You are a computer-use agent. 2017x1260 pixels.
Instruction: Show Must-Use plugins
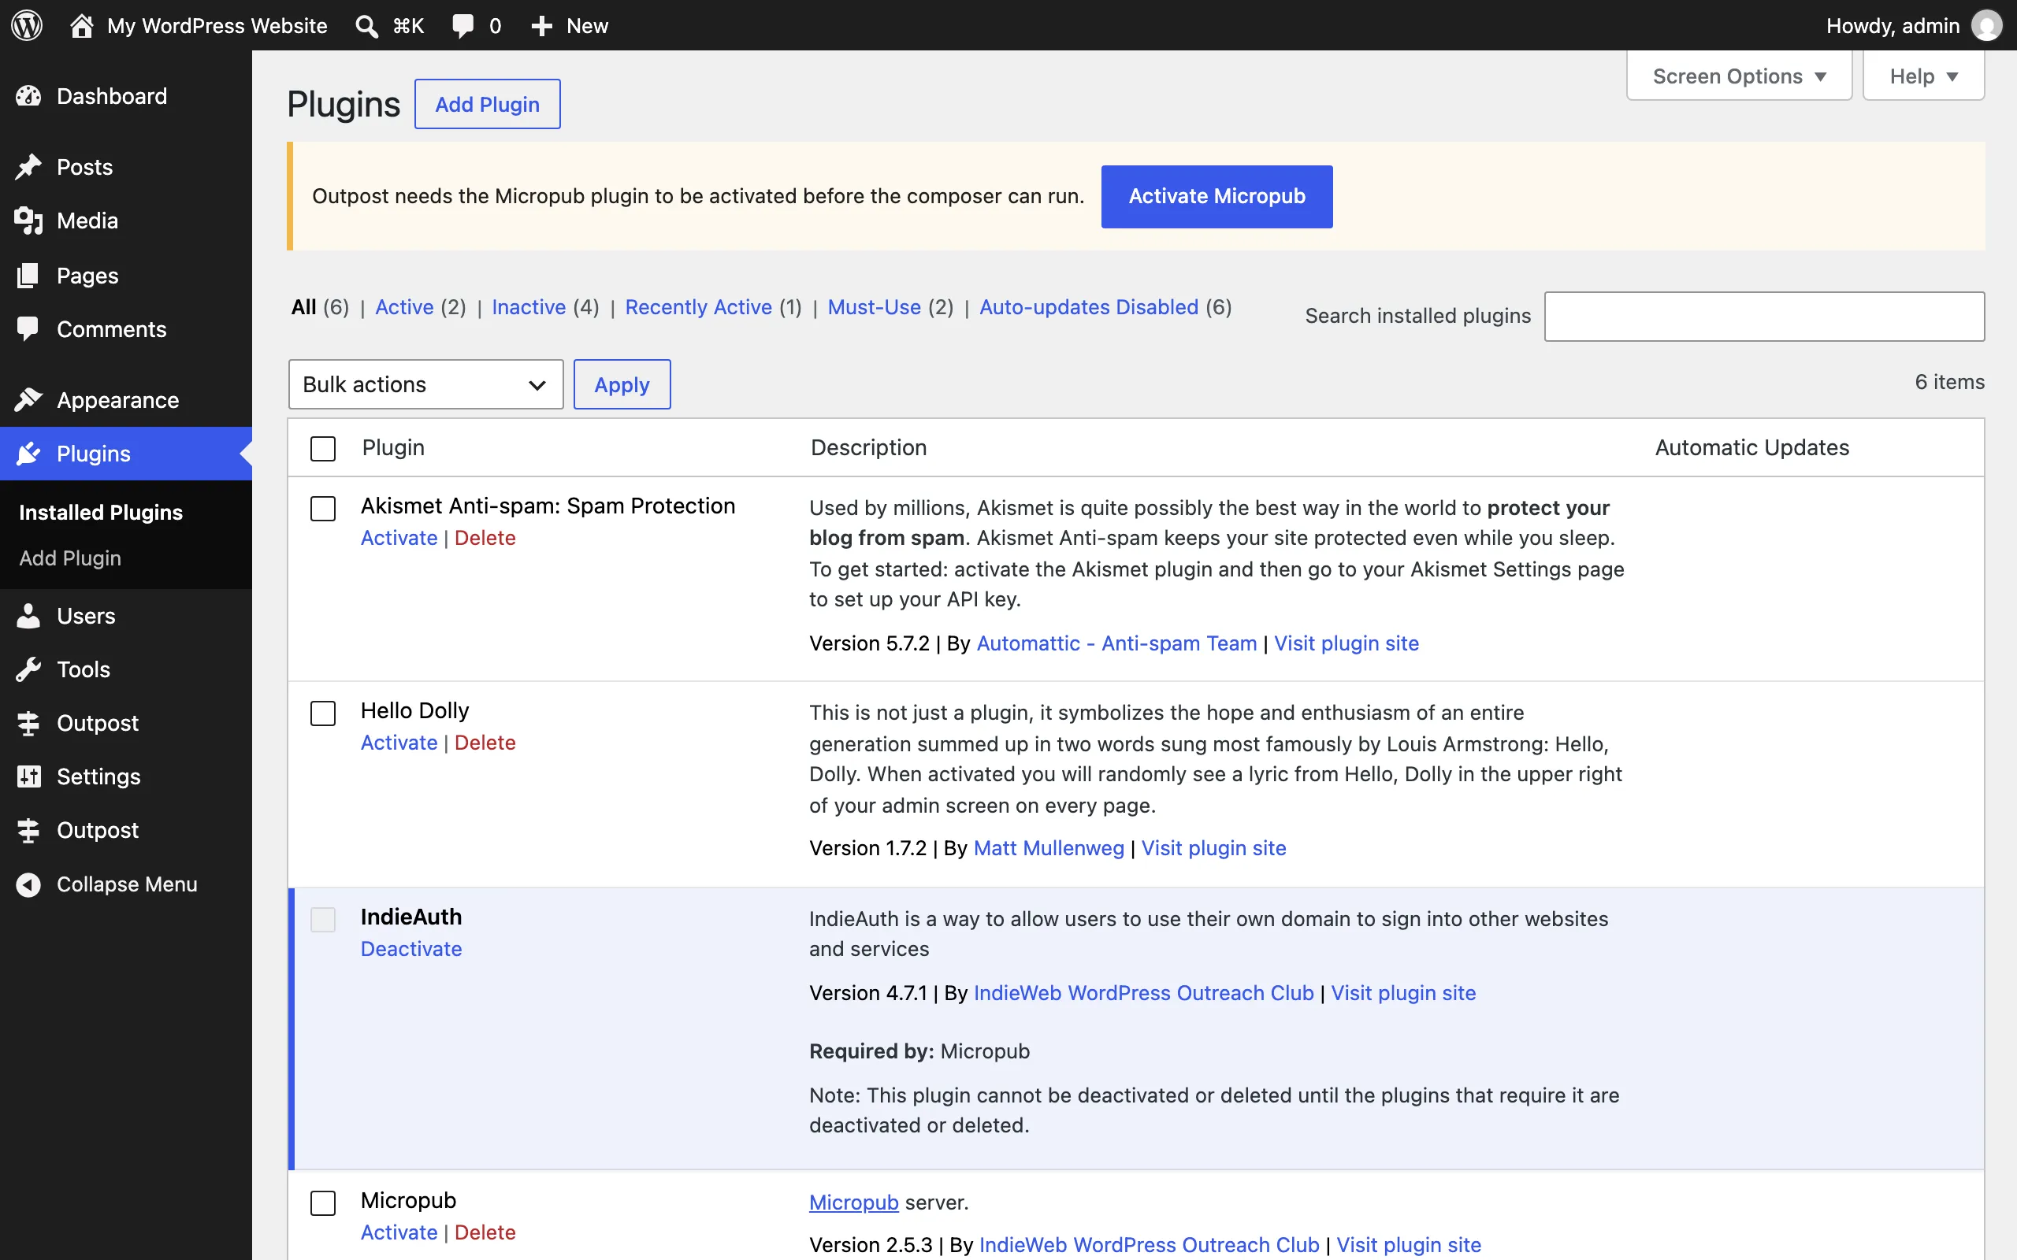pos(875,306)
